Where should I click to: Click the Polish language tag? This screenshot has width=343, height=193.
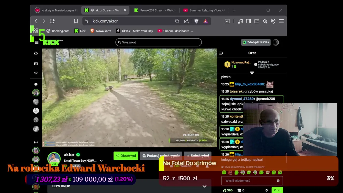76,166
